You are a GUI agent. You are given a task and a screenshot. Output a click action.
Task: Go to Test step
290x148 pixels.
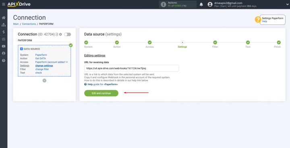[x=248, y=43]
